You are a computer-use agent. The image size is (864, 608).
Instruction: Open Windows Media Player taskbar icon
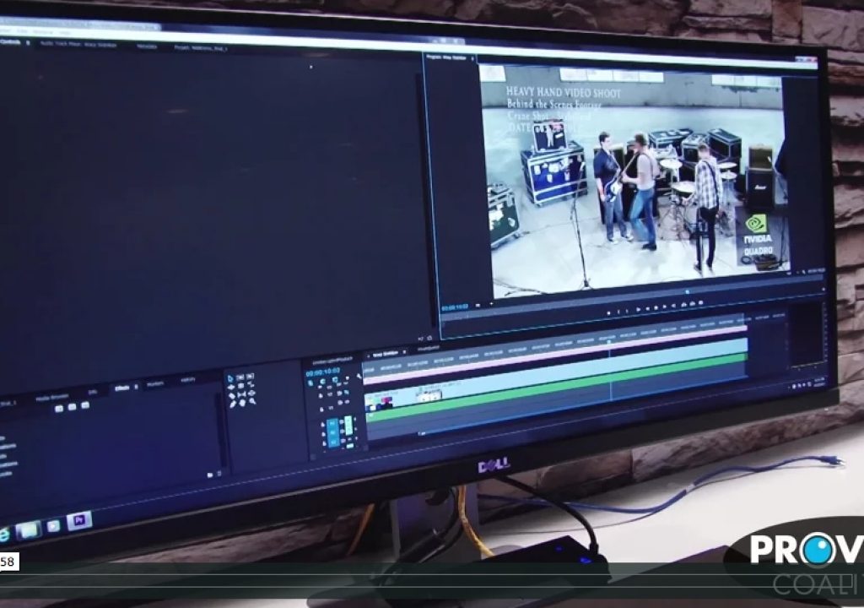pos(53,526)
